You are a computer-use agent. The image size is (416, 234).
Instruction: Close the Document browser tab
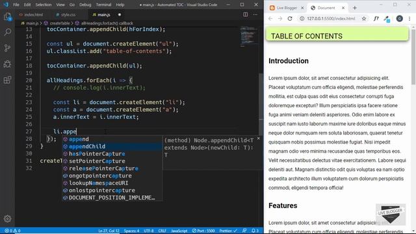coord(343,8)
